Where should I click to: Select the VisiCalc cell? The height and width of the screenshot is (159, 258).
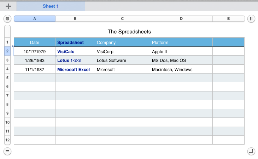[75, 51]
